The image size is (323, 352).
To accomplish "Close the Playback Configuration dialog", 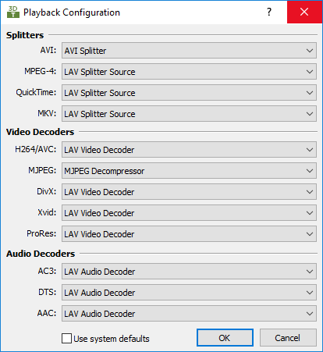I will click(304, 12).
